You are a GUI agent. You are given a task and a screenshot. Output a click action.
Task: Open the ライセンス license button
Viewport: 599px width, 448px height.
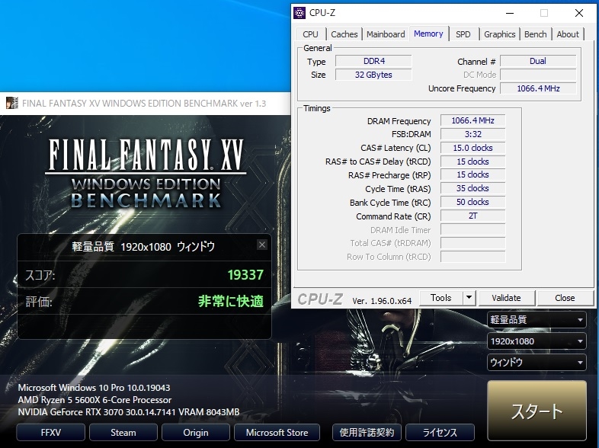[x=440, y=432]
